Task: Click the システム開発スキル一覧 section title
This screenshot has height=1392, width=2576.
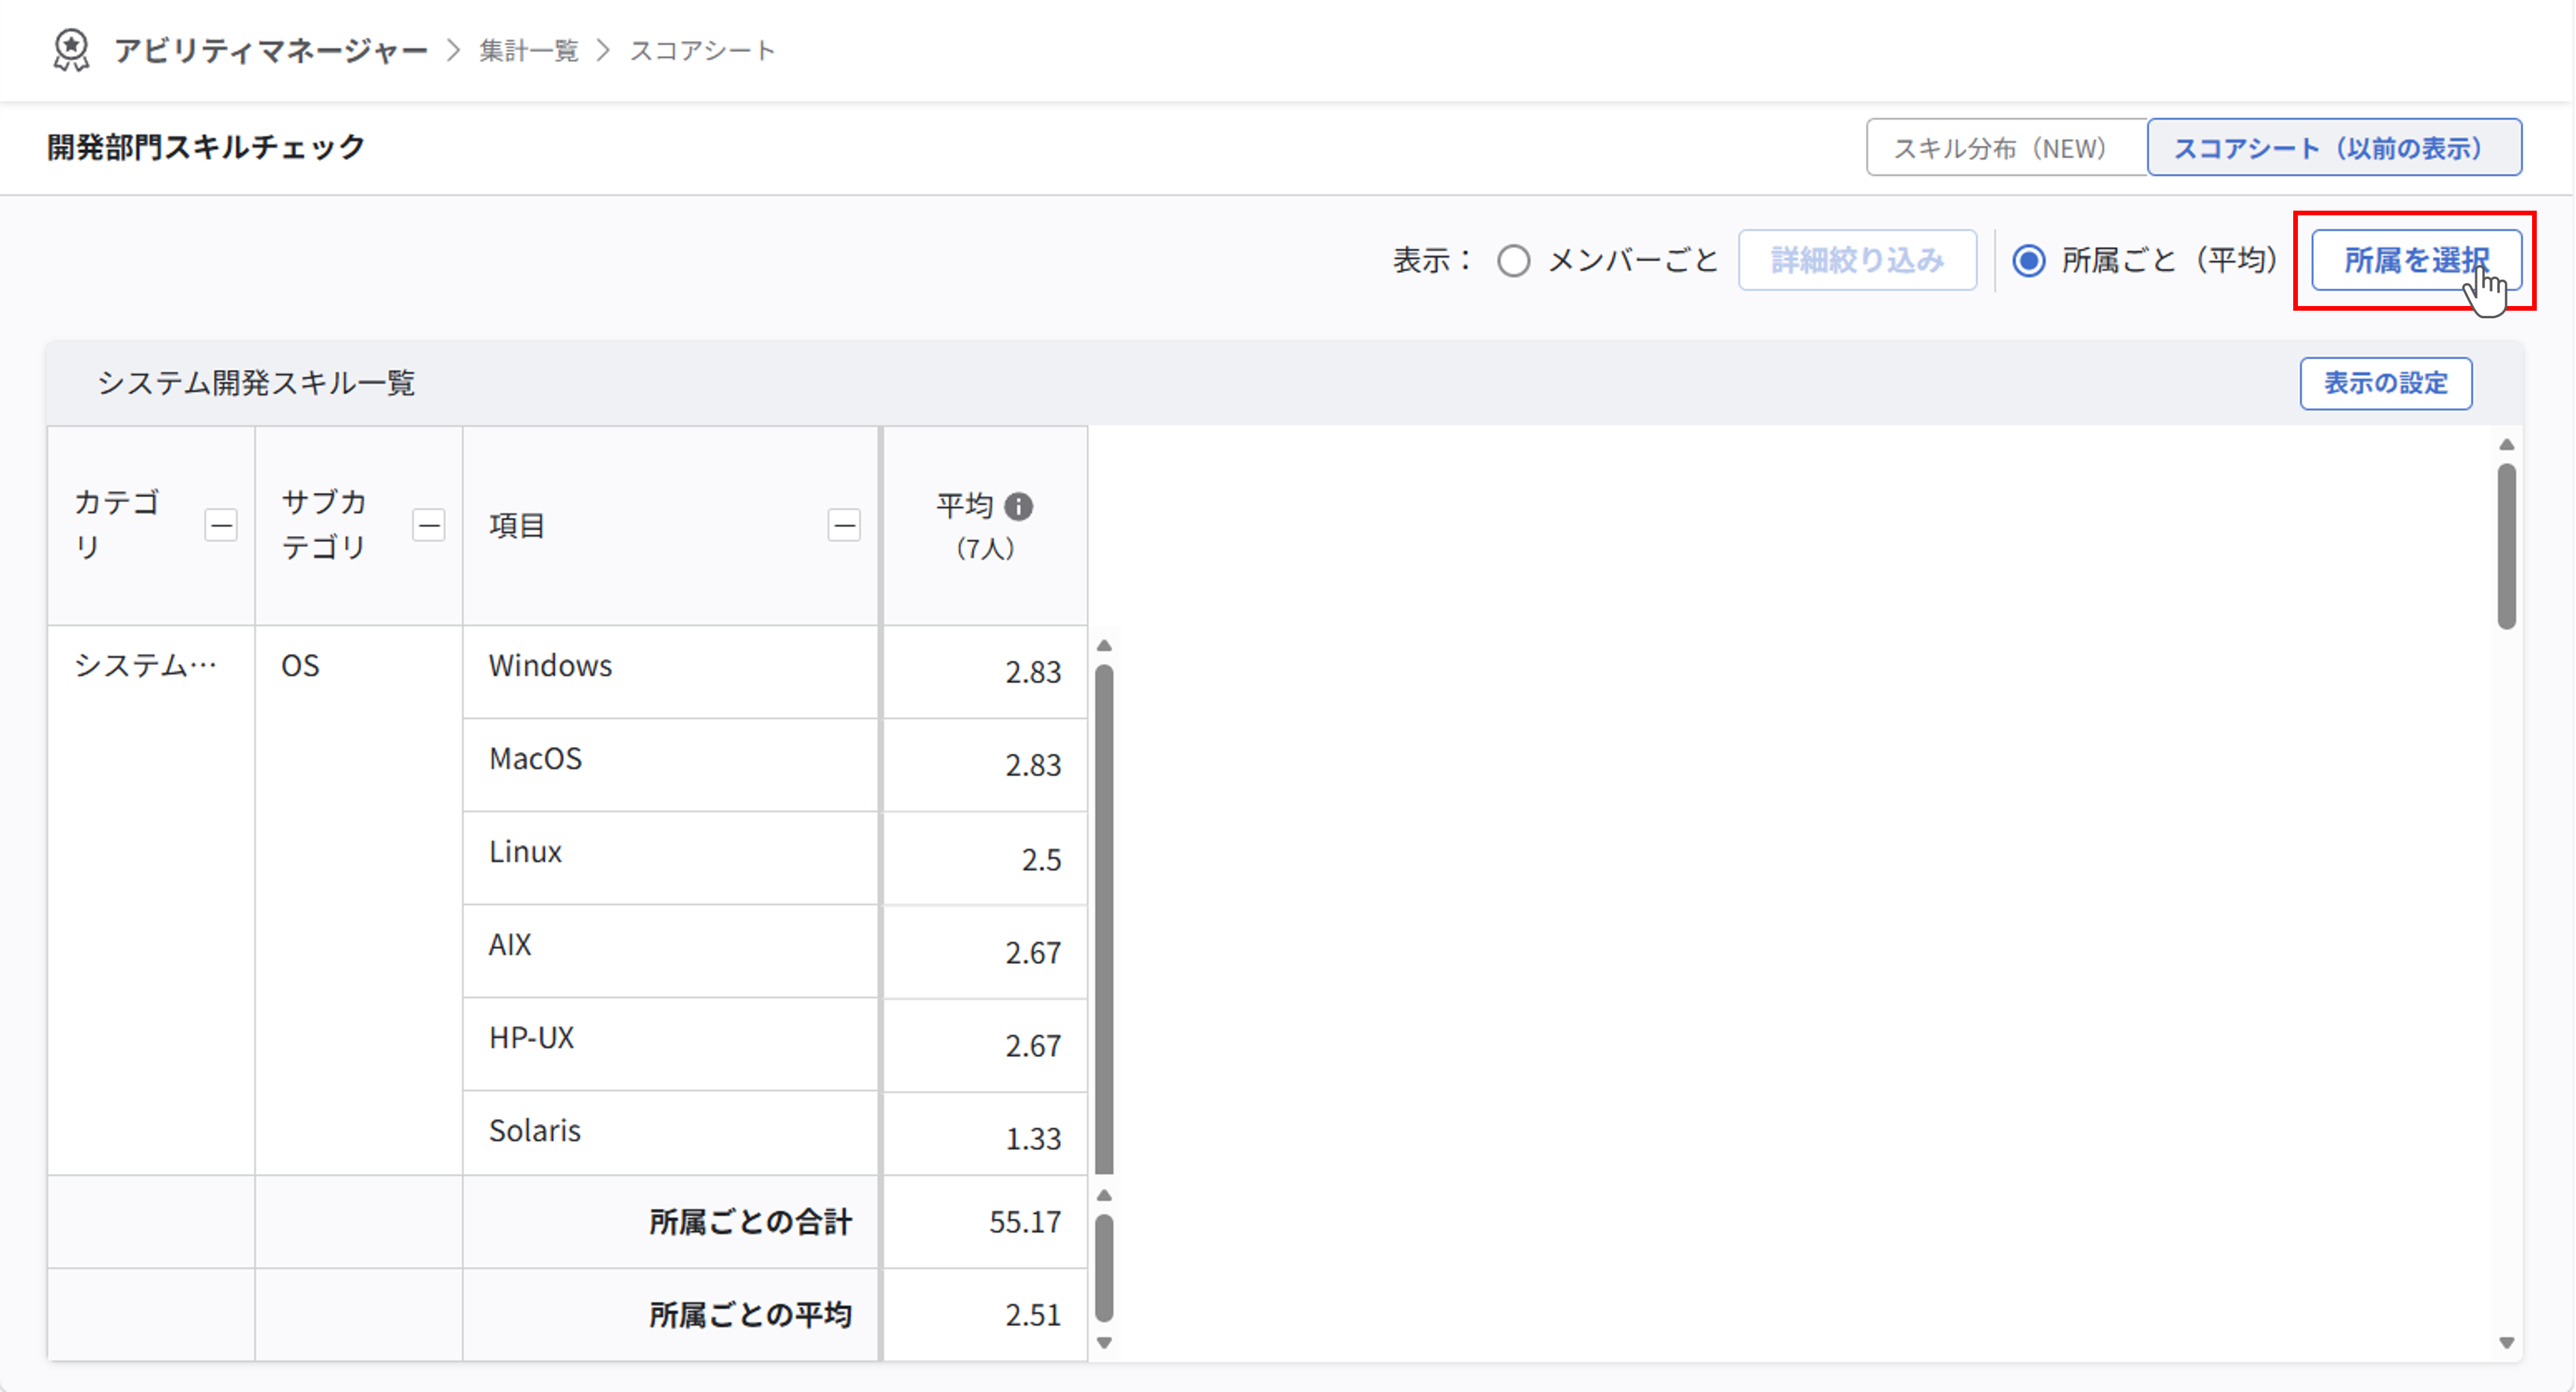Action: [256, 383]
